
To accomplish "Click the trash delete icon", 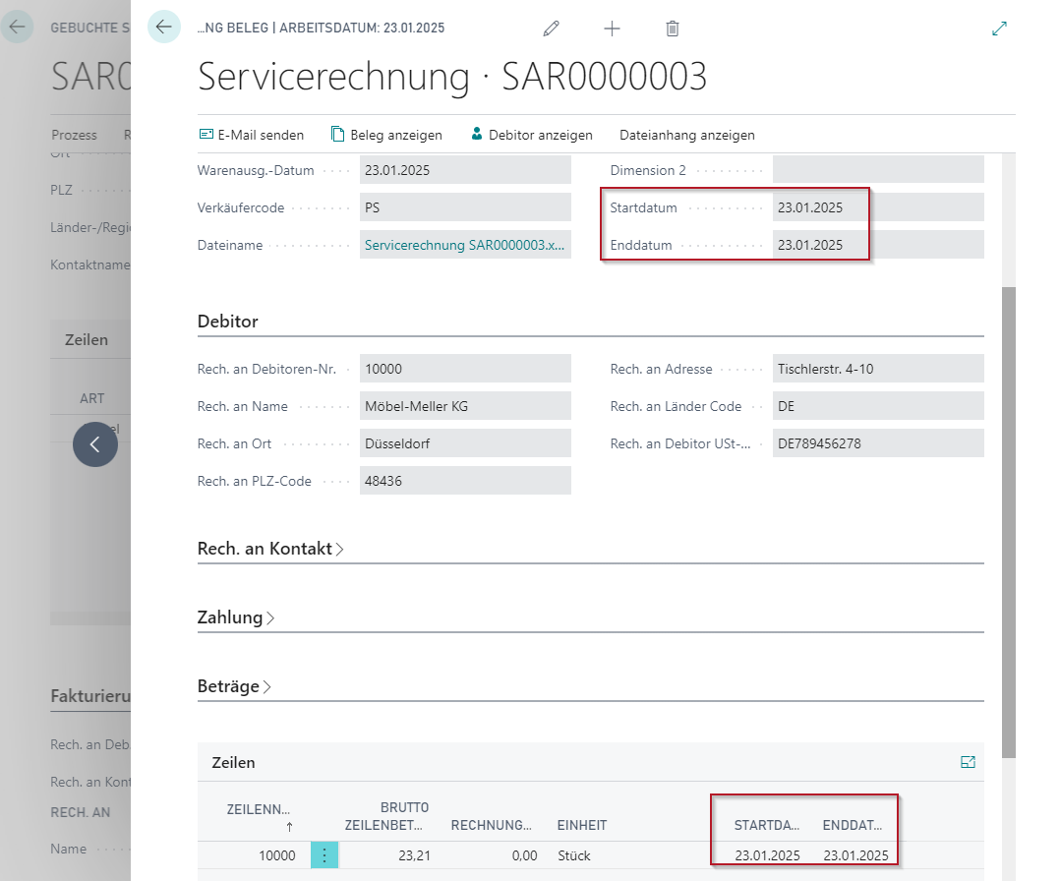I will 673,29.
